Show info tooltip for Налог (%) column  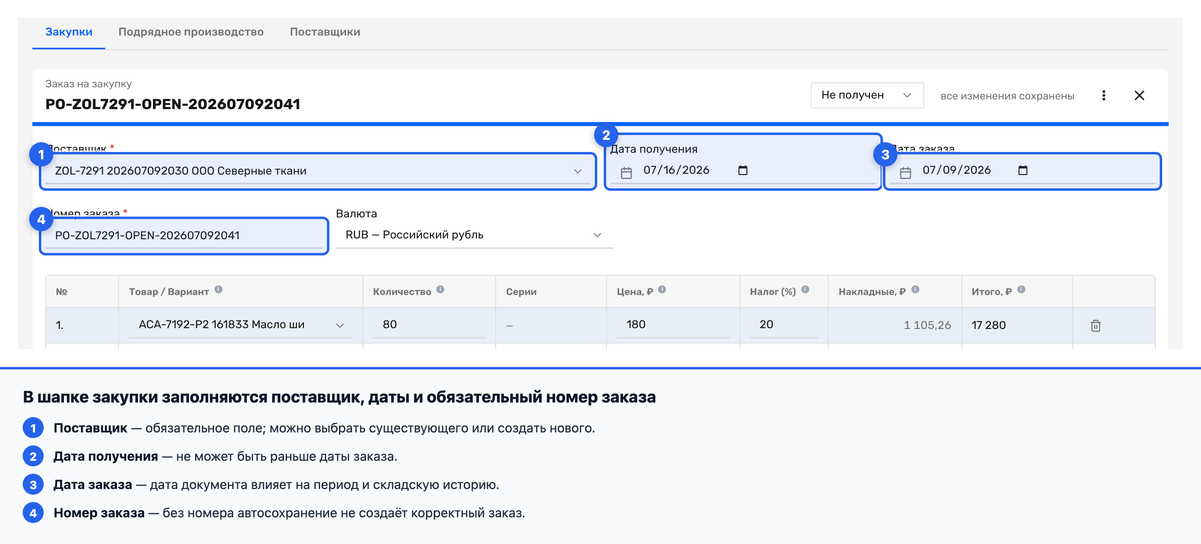tap(805, 289)
